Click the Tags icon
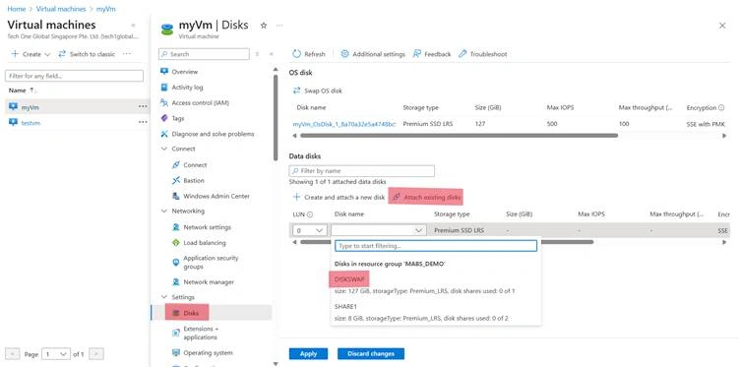The image size is (739, 367). tap(164, 118)
